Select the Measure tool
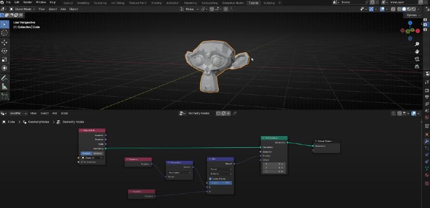 (4, 87)
